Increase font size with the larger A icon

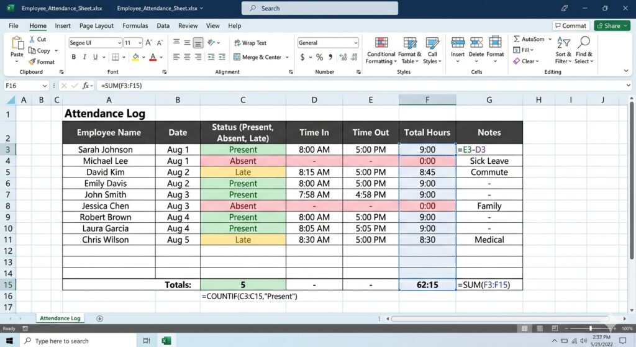click(x=149, y=43)
